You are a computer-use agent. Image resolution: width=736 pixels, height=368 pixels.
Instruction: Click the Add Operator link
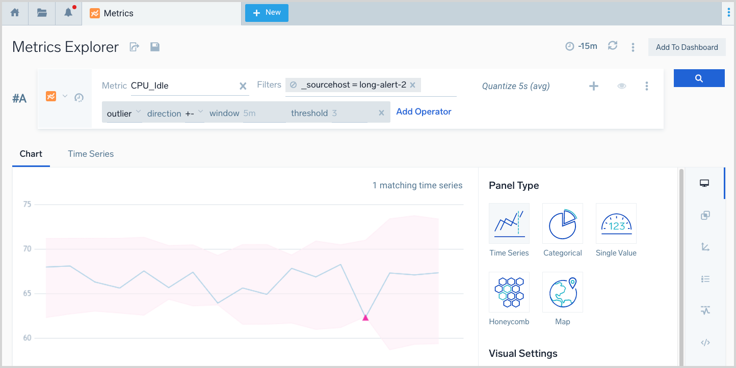coord(424,111)
